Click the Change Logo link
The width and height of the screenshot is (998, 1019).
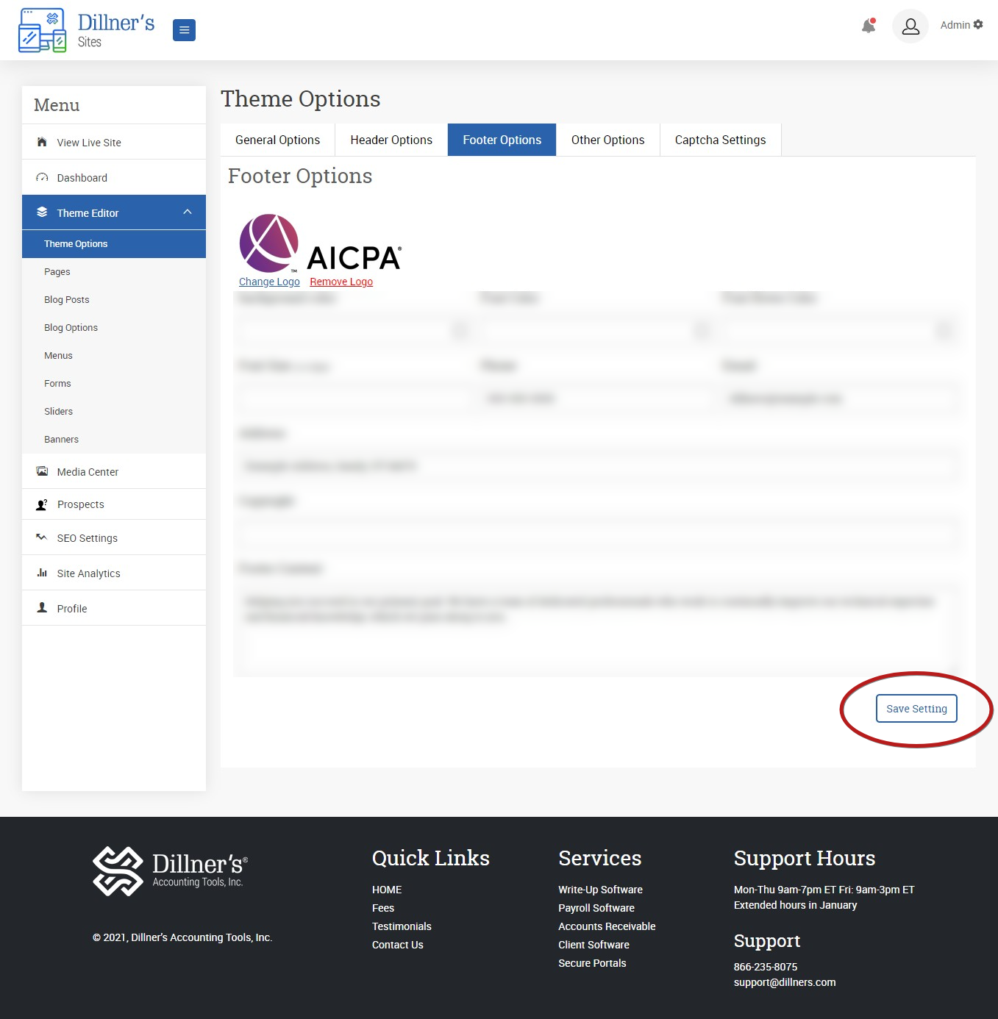tap(269, 282)
